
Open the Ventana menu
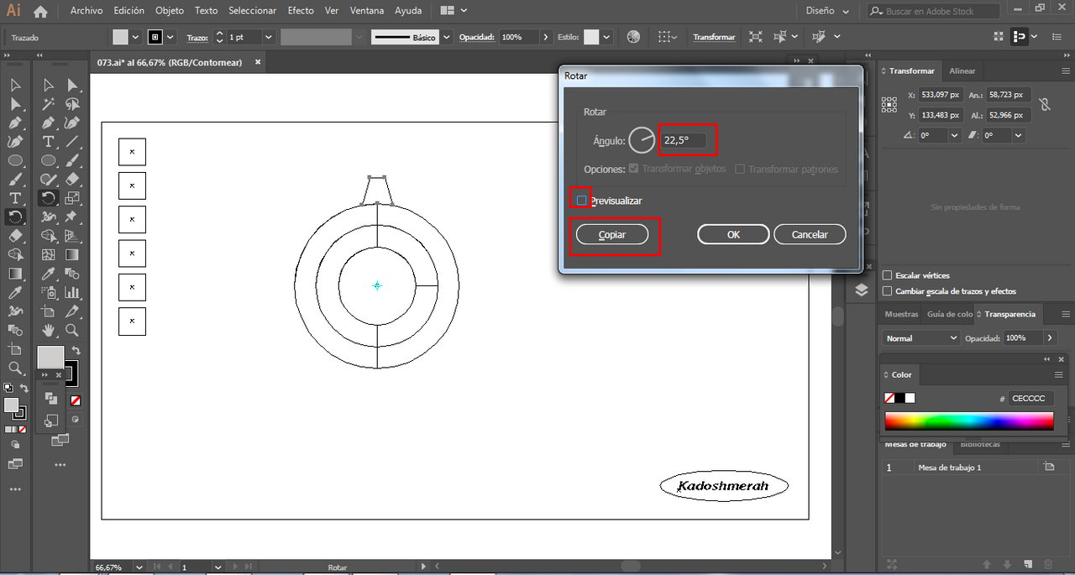[367, 11]
